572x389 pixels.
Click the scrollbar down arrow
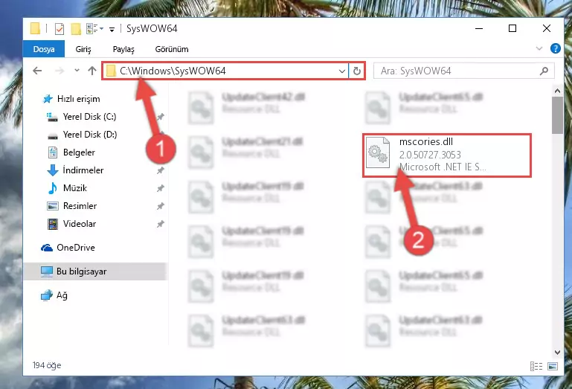[557, 352]
